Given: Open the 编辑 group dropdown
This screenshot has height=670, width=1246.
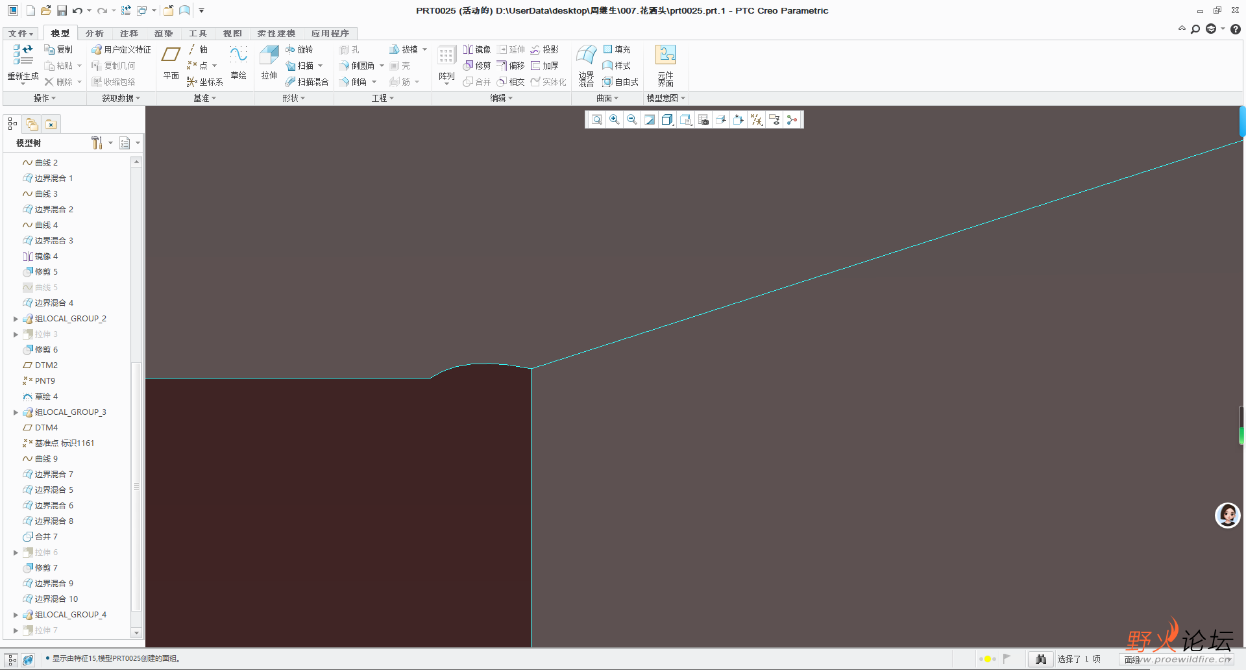Looking at the screenshot, I should tap(501, 98).
